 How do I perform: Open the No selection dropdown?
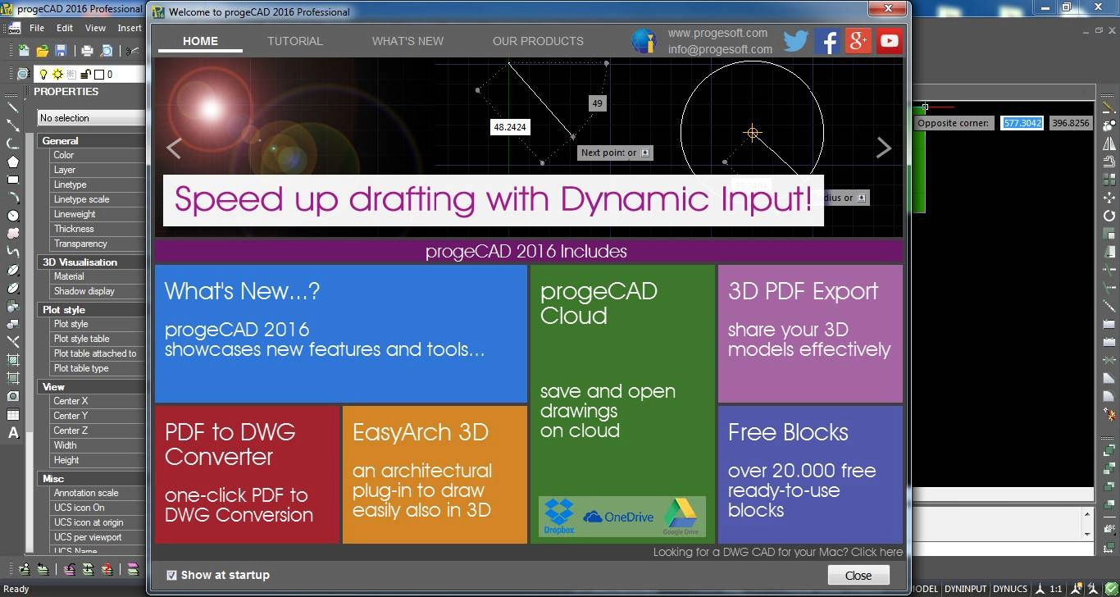(91, 118)
